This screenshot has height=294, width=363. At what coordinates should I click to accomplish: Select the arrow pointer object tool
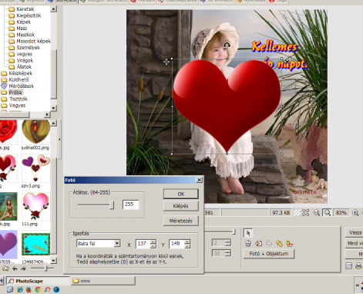tap(248, 233)
